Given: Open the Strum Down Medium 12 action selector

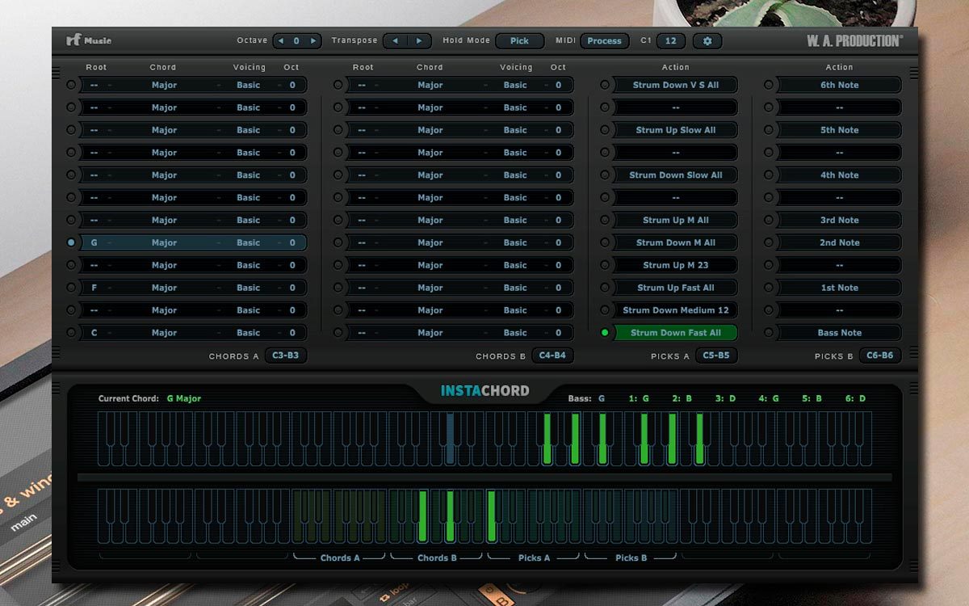Looking at the screenshot, I should (676, 310).
